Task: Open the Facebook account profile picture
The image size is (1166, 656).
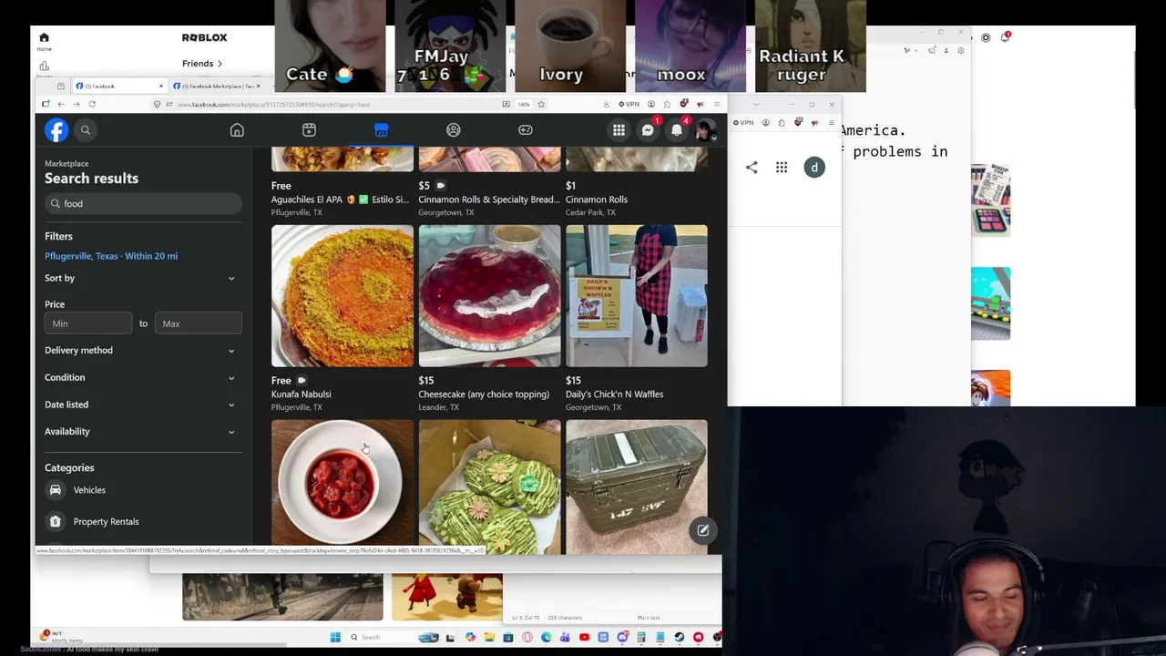Action: point(704,130)
